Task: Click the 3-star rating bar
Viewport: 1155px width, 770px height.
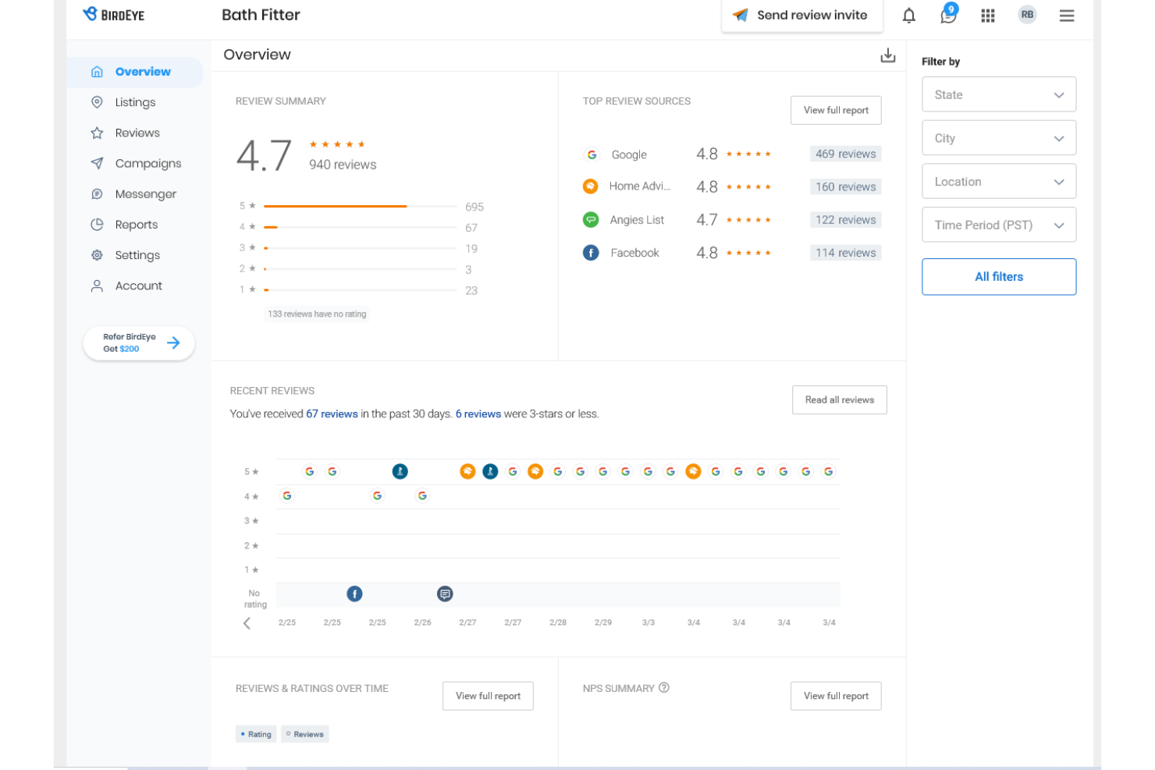Action: point(361,248)
